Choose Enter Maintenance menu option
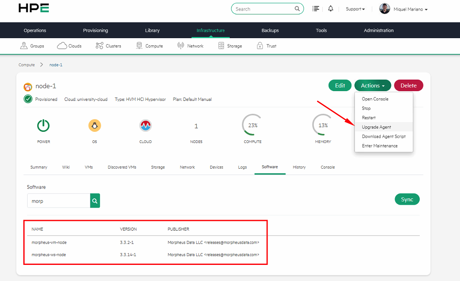Image resolution: width=460 pixels, height=281 pixels. 379,146
